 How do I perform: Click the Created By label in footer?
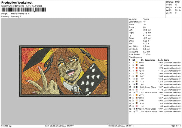[x=6, y=126]
